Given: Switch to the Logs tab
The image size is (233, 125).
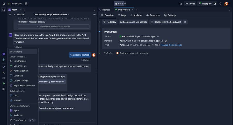Looking at the screenshot, I should tap(121, 15).
